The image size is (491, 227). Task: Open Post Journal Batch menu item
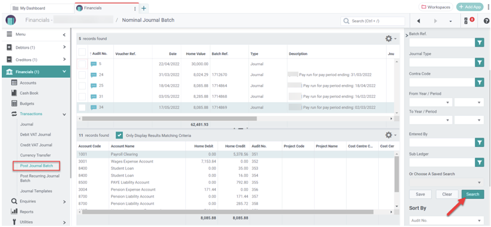pos(36,165)
